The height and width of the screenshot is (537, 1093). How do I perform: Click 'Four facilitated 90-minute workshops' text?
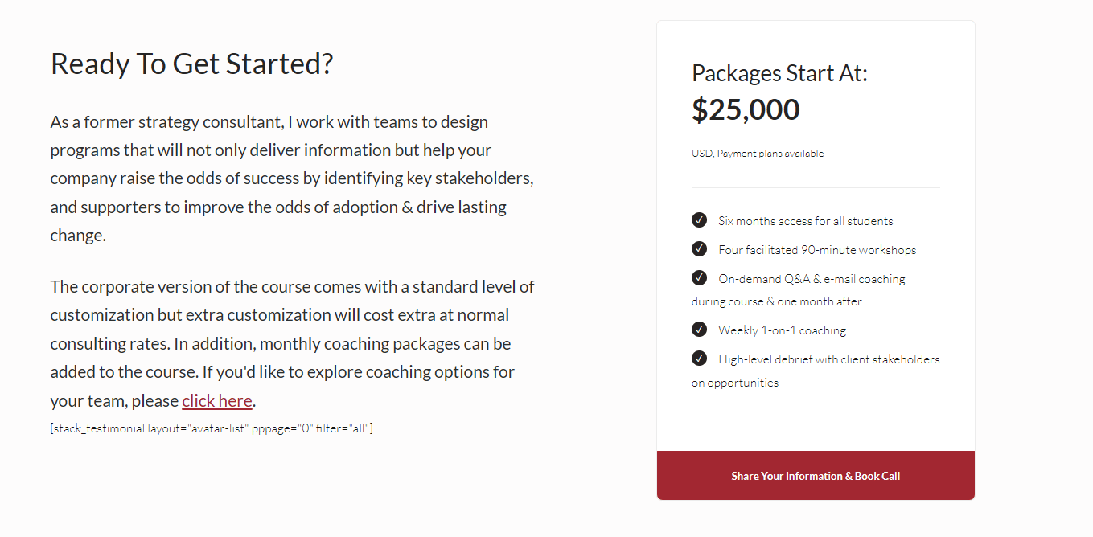(x=817, y=250)
